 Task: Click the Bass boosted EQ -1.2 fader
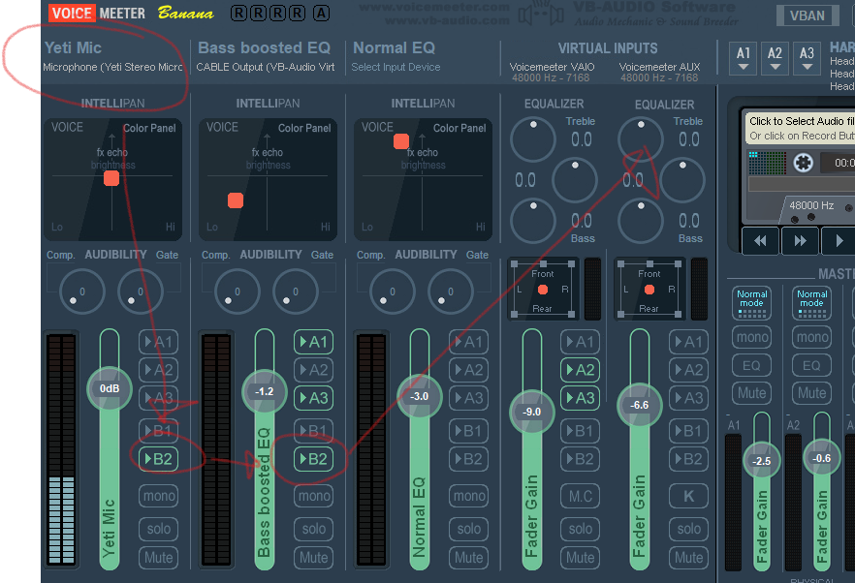265,391
